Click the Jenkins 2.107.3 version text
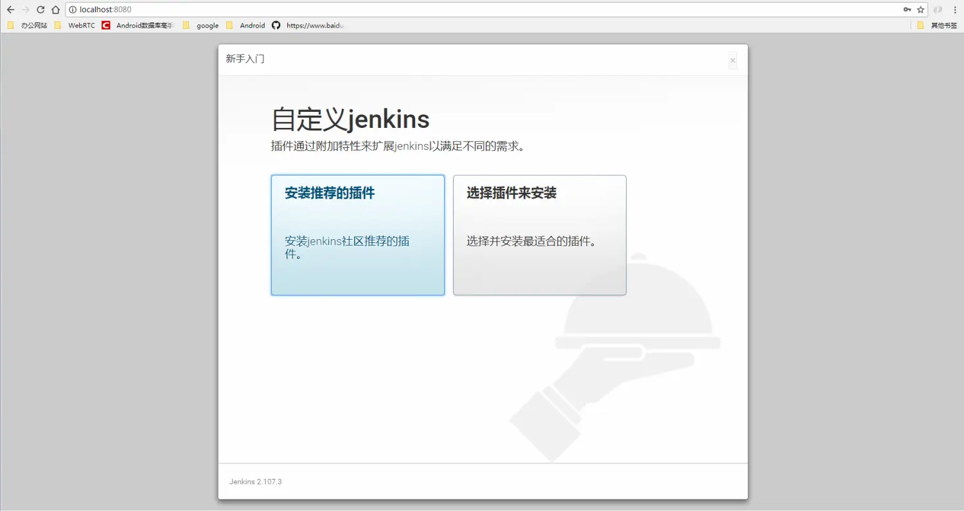The width and height of the screenshot is (964, 511). click(x=255, y=481)
